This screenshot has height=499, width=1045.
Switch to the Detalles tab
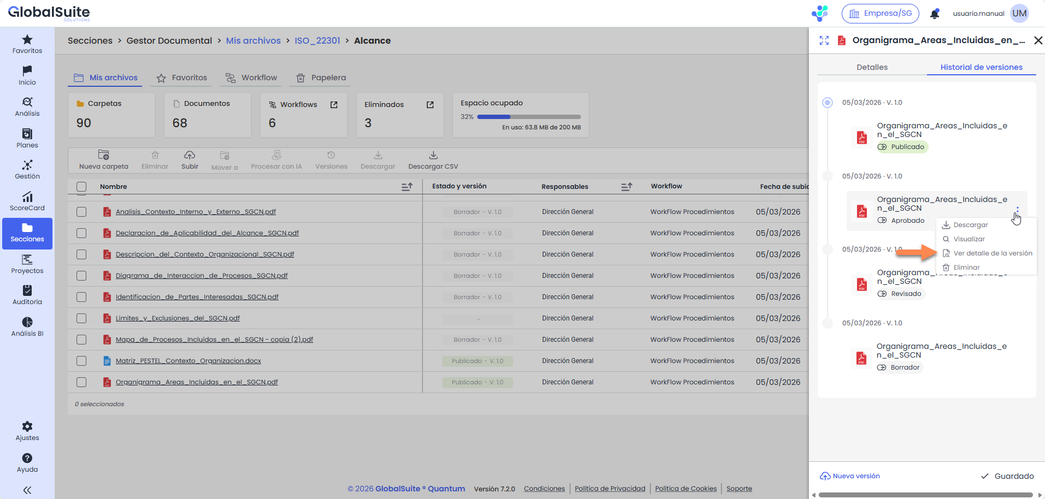point(872,67)
